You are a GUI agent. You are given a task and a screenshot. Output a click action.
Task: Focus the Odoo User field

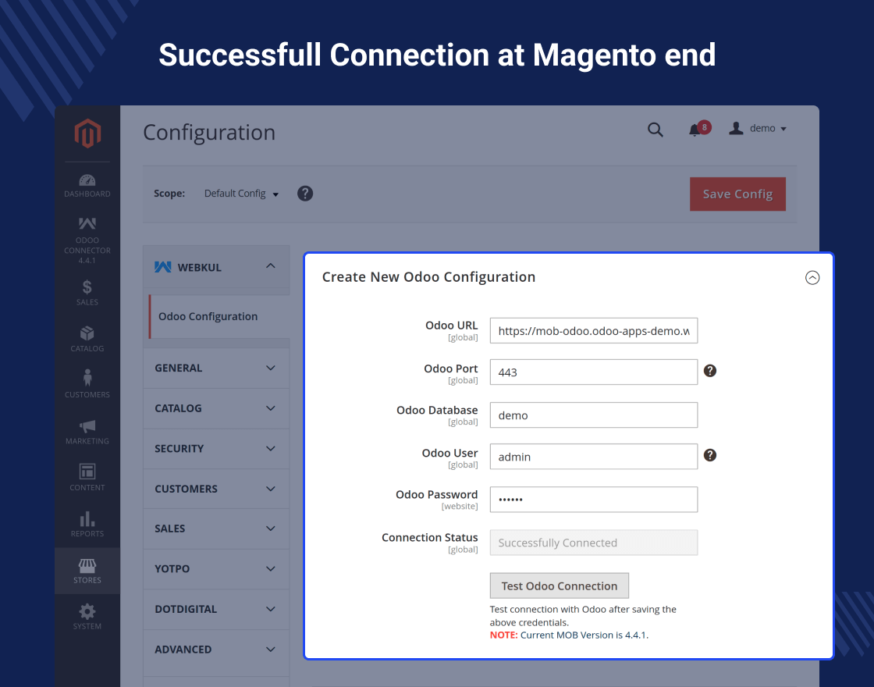pyautogui.click(x=594, y=456)
